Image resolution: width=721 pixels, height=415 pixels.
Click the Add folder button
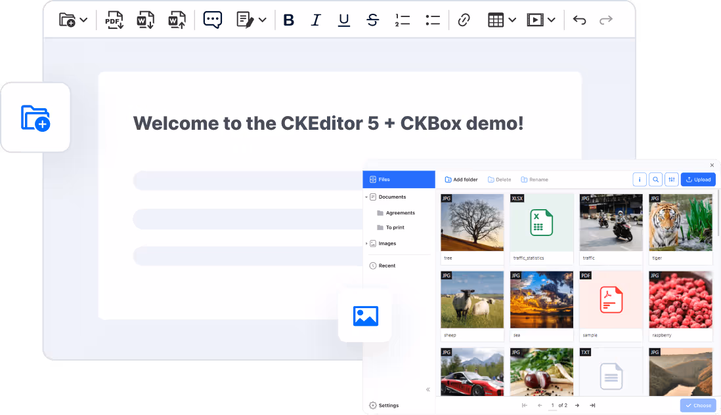coord(461,180)
